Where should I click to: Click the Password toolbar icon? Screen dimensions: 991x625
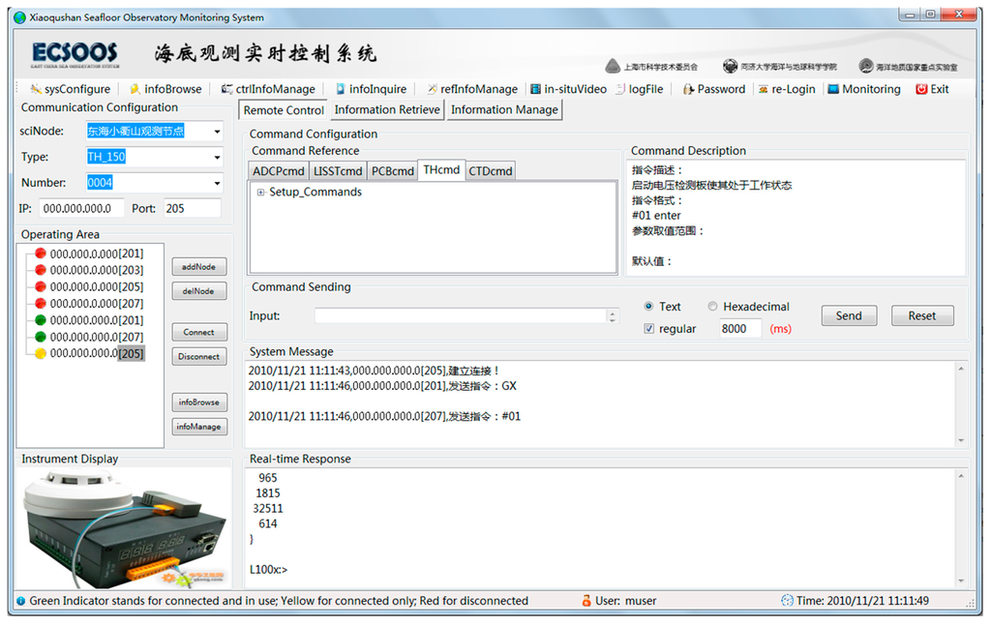pos(714,89)
